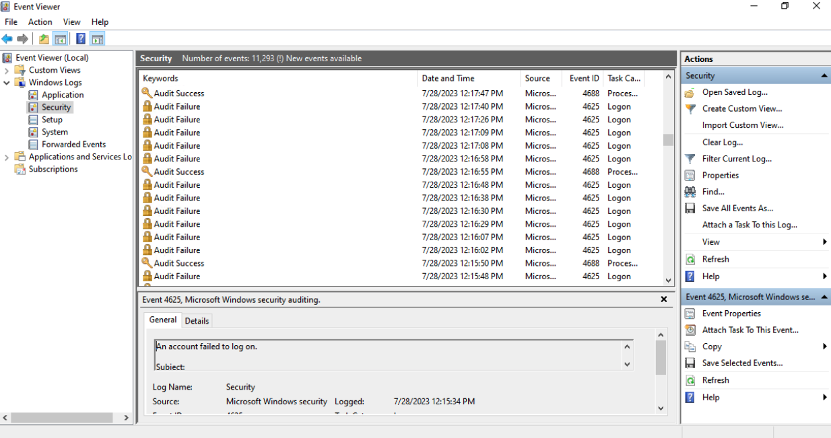
Task: Select the Audit Failure event at 12:15:48 PM
Action: pos(401,277)
